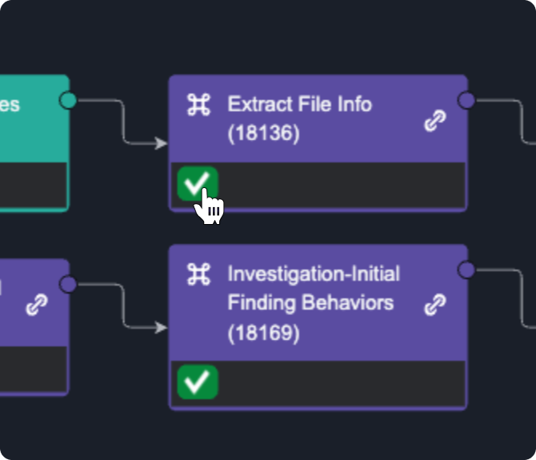Toggle the green checkmark on Investigation-Initial Finding Behaviors
536x460 pixels.
197,382
